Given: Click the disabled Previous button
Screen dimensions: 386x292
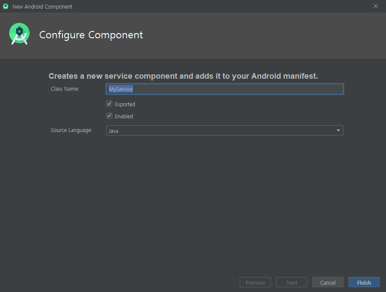Looking at the screenshot, I should (x=255, y=283).
